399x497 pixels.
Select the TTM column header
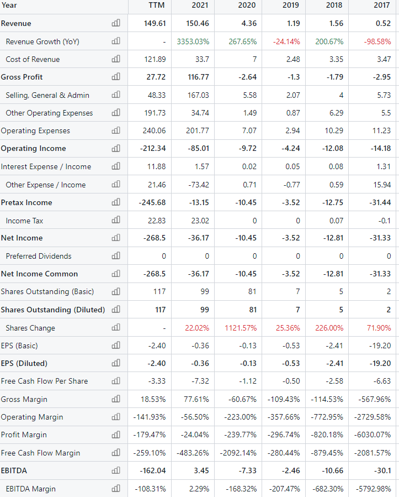pyautogui.click(x=156, y=5)
